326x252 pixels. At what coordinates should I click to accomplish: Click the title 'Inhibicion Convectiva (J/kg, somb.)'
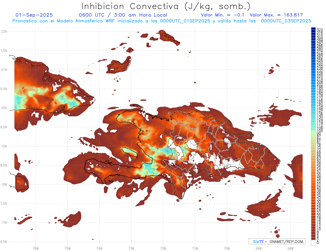(x=166, y=7)
